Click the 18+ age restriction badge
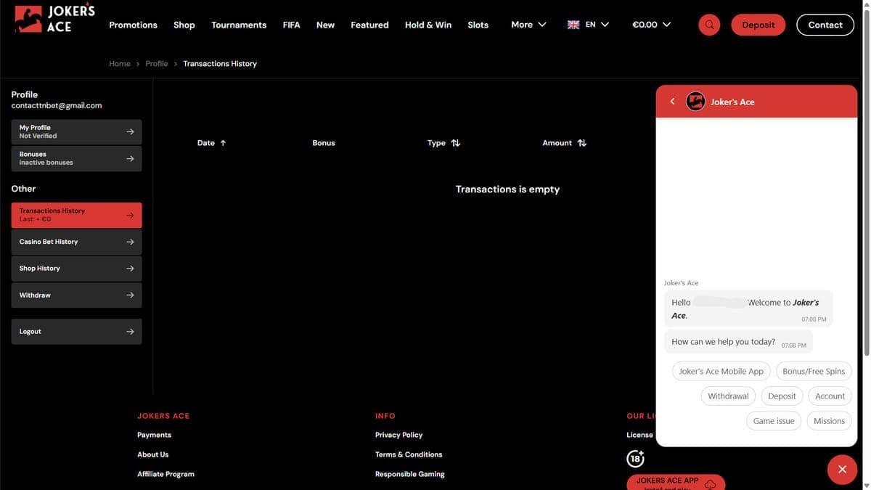The image size is (871, 490). [635, 459]
